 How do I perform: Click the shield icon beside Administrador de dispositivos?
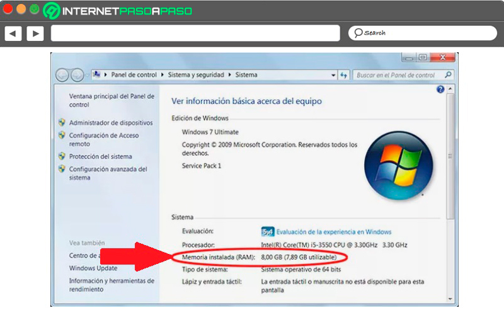pyautogui.click(x=62, y=122)
